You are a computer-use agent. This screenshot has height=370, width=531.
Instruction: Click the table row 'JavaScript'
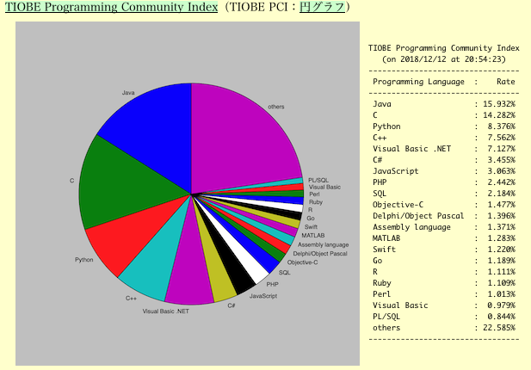[x=443, y=171]
